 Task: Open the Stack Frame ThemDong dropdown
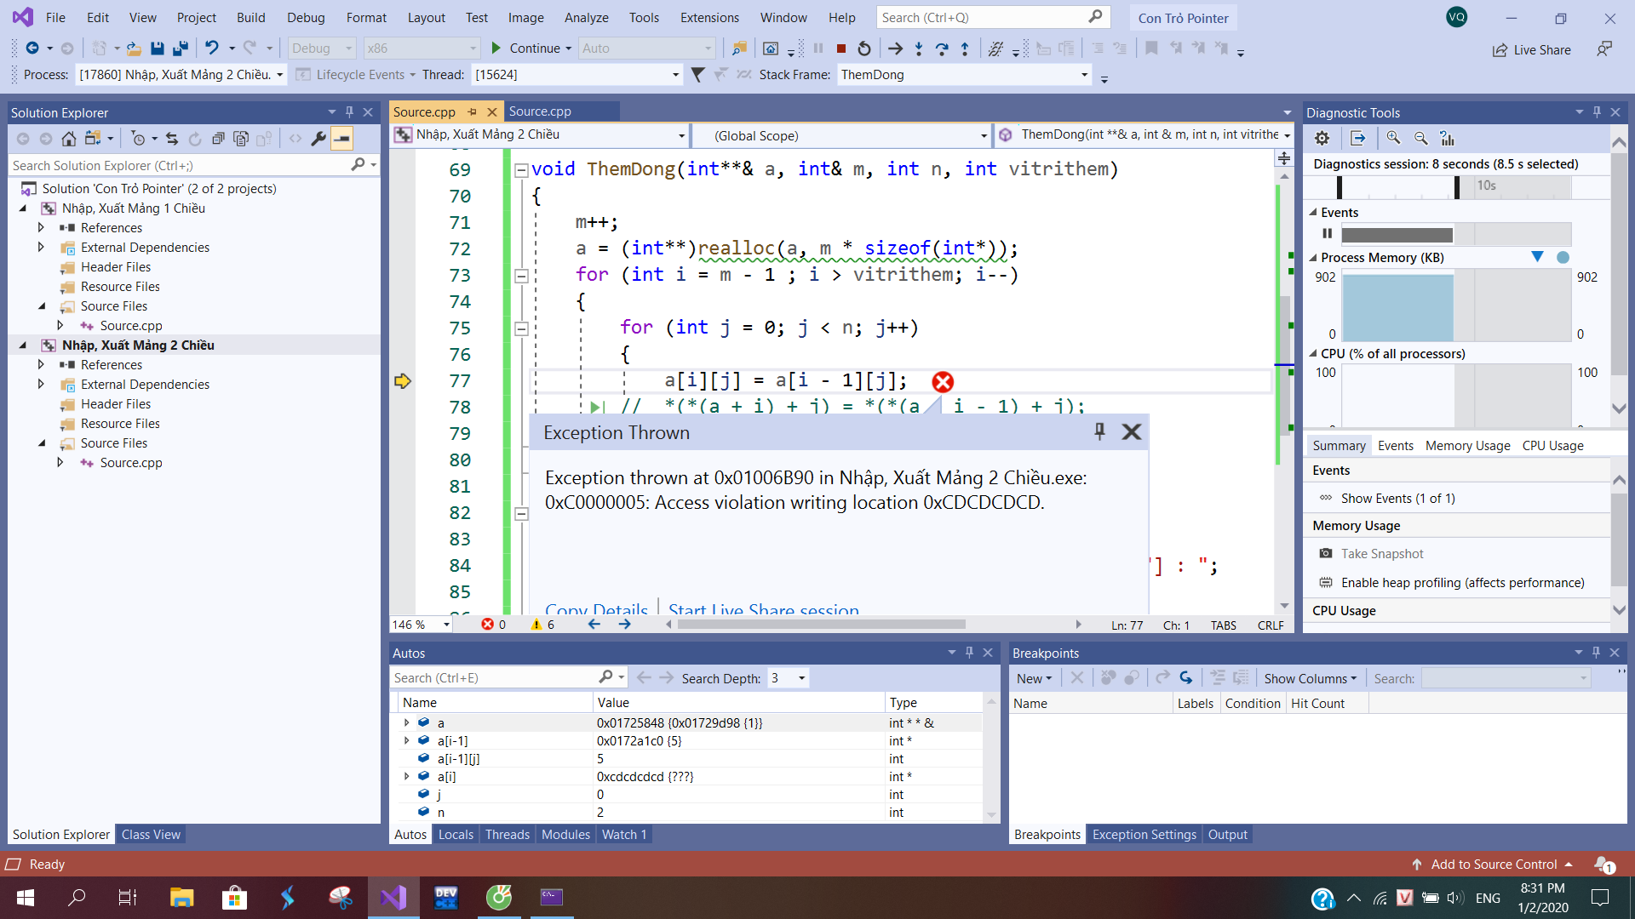click(x=1084, y=75)
